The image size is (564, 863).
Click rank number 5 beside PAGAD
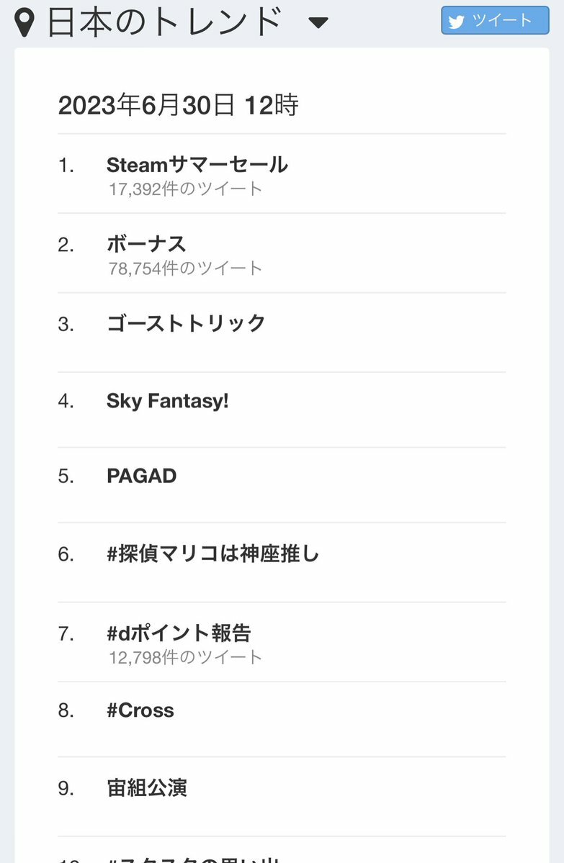66,476
